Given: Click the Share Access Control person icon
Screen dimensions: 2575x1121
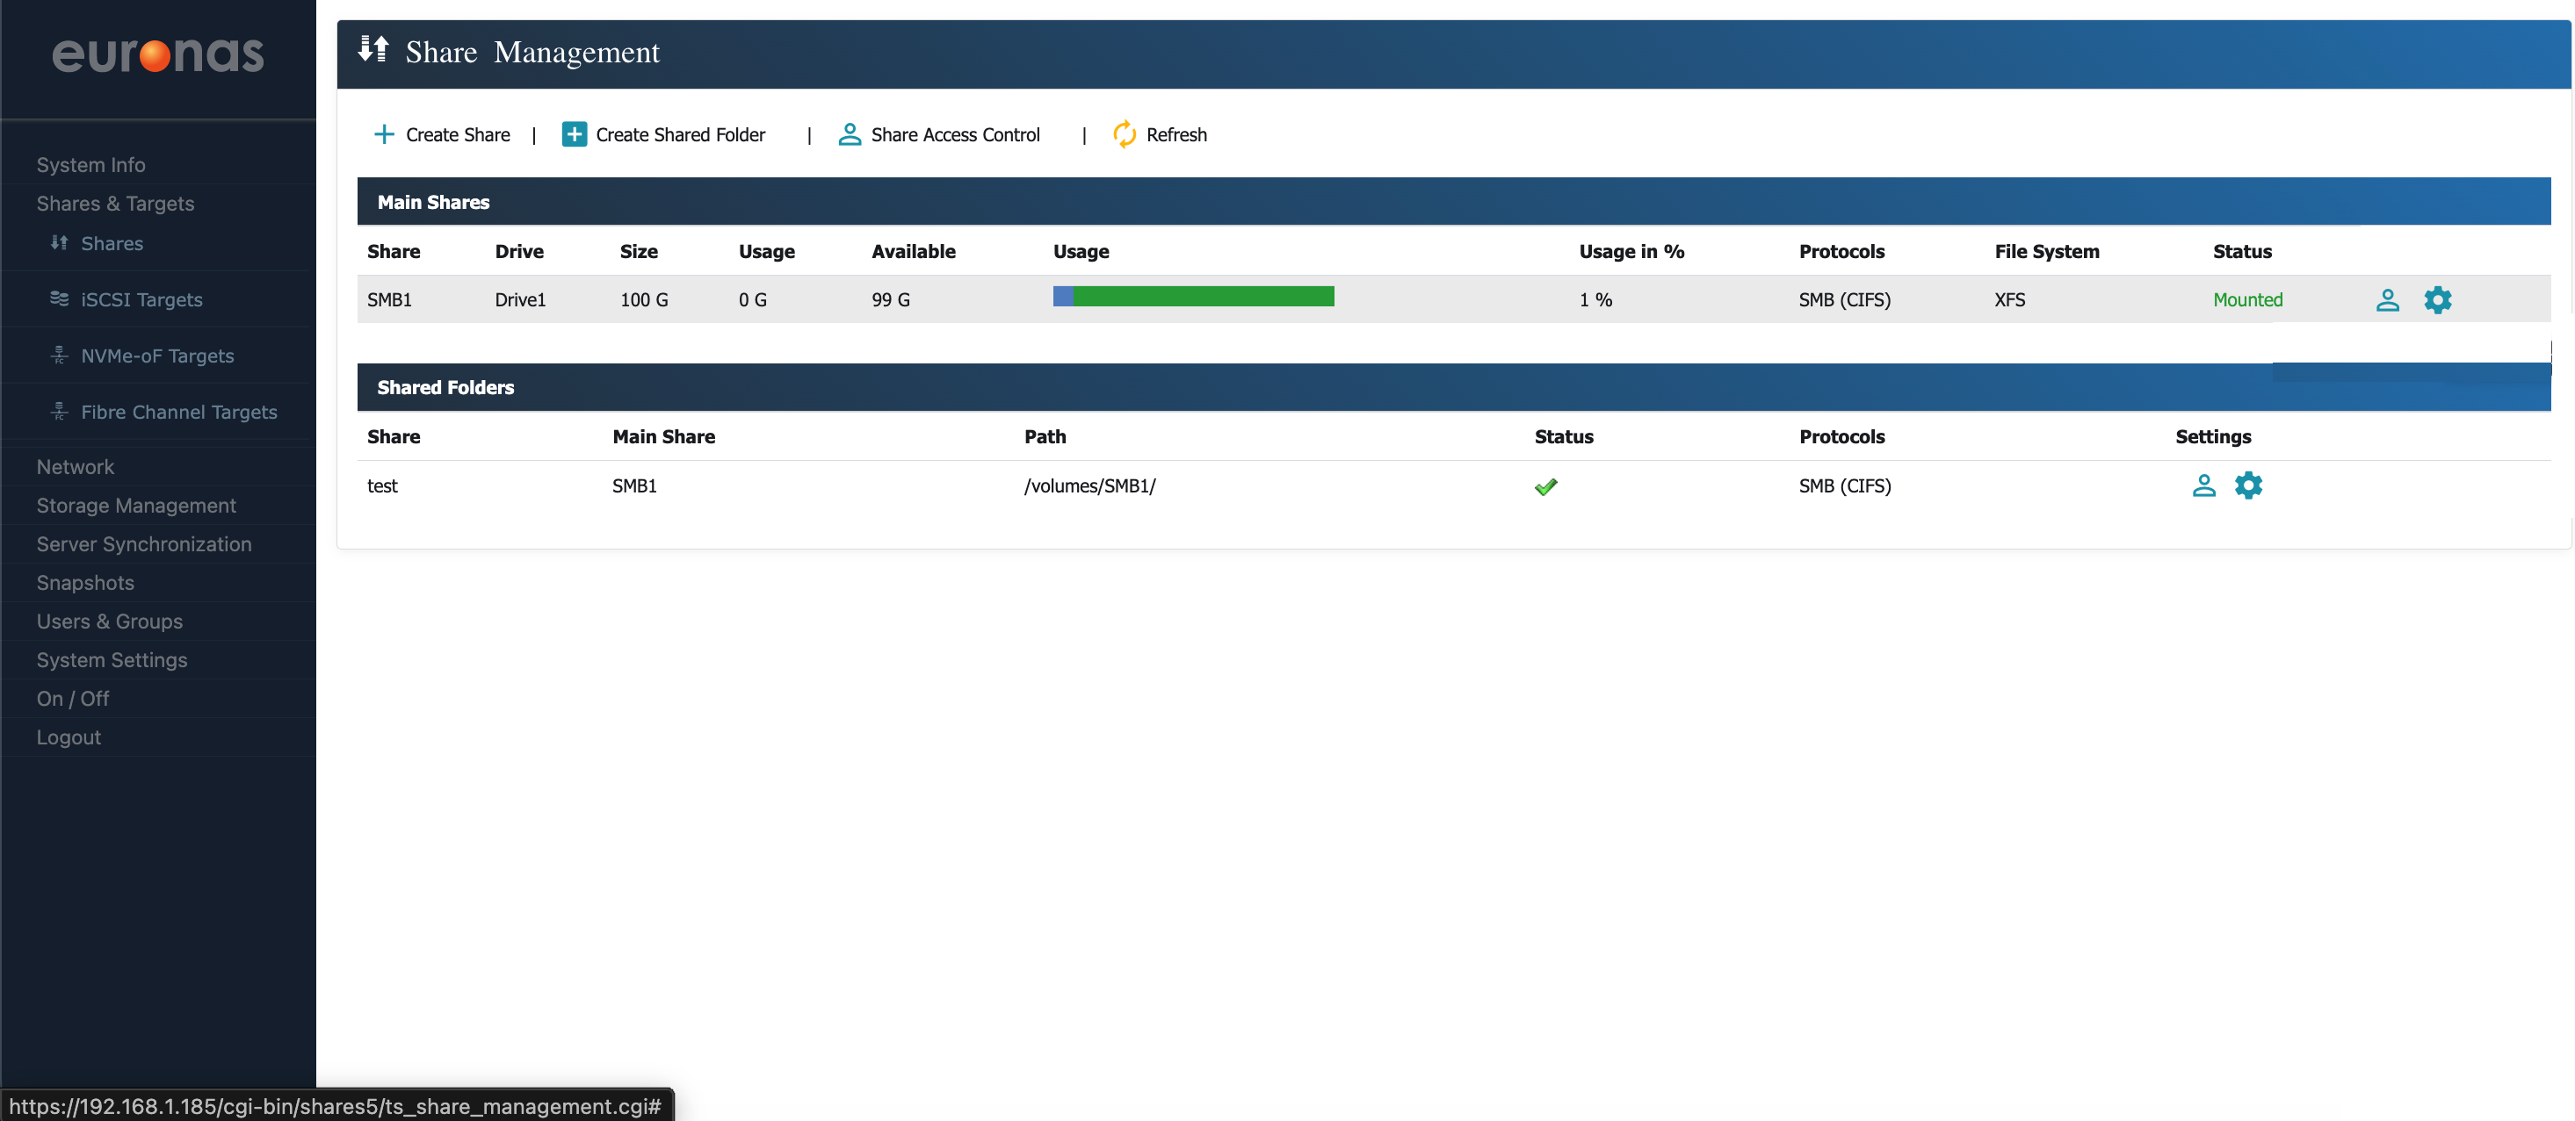Looking at the screenshot, I should click(849, 134).
